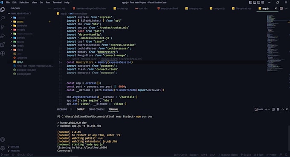Open the Help menu
The image size is (290, 157).
click(67, 3)
